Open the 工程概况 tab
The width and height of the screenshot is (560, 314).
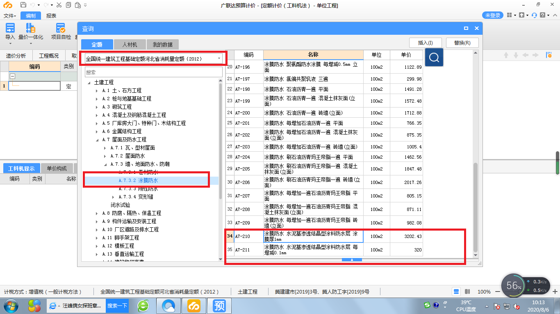click(x=49, y=56)
